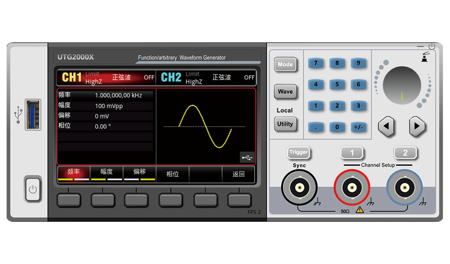This screenshot has height=264, width=450.
Task: Open the Wave selection button
Action: (285, 92)
